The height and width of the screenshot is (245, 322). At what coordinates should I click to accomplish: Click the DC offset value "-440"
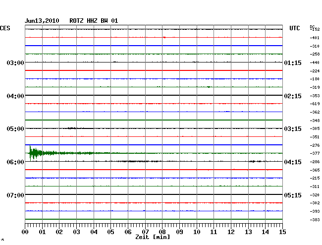pos(315,62)
